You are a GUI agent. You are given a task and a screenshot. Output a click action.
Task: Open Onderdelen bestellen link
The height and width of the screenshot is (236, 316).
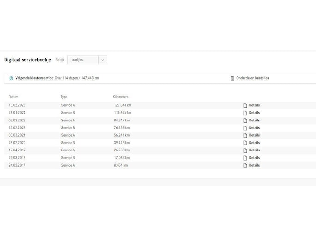click(252, 78)
